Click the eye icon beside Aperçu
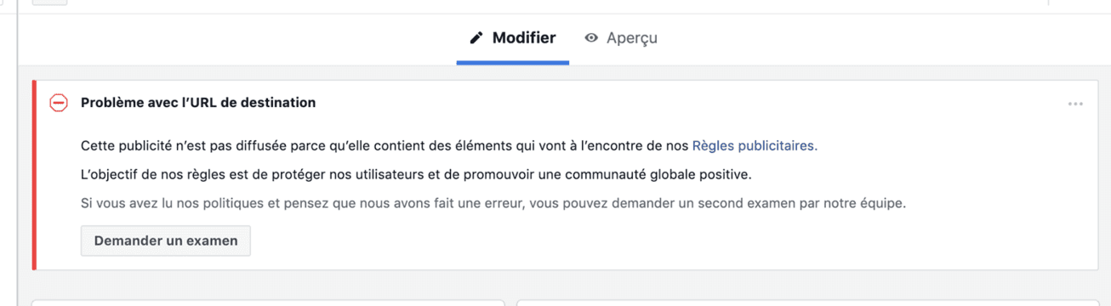This screenshot has width=1111, height=306. click(591, 38)
